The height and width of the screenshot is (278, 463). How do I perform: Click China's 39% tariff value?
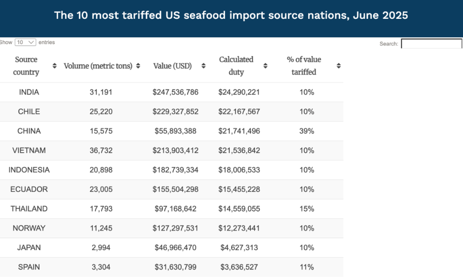click(307, 131)
